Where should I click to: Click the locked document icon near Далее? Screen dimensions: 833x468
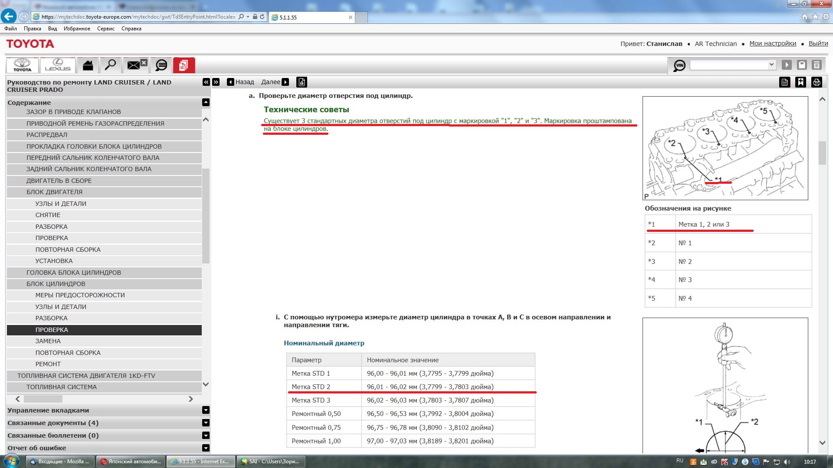click(302, 82)
